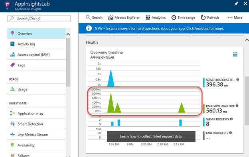Open Live Metrics Stream

coord(37,134)
